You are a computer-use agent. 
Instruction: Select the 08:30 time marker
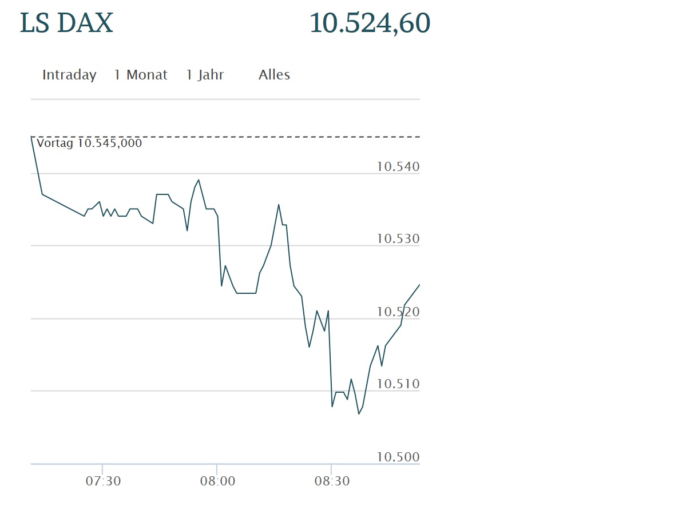[334, 481]
